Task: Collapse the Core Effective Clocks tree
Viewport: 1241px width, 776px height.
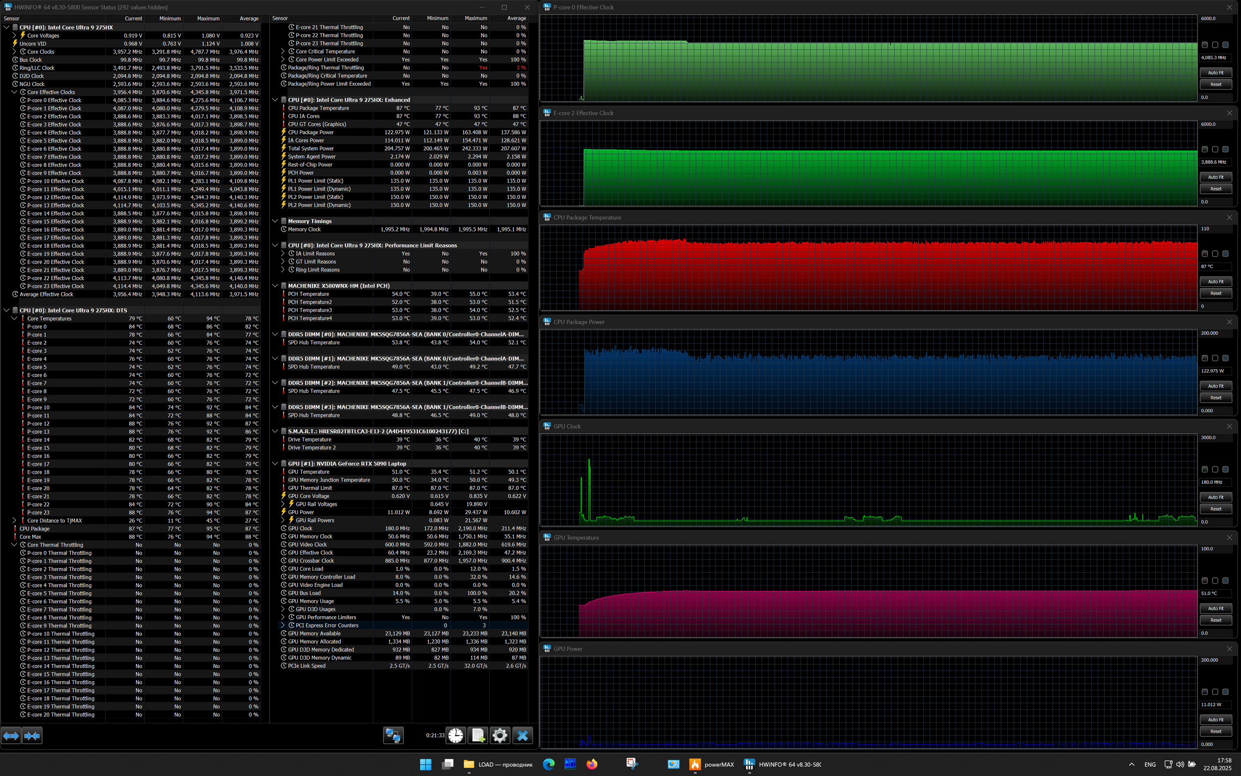Action: pos(14,92)
